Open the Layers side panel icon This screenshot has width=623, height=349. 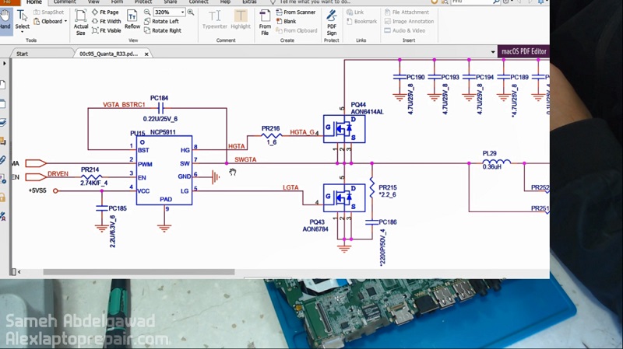click(x=3, y=123)
